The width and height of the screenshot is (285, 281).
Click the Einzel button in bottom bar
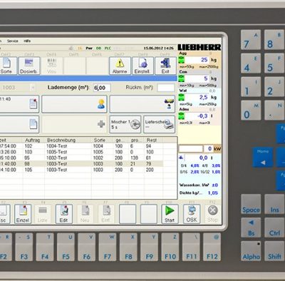(x=23, y=214)
